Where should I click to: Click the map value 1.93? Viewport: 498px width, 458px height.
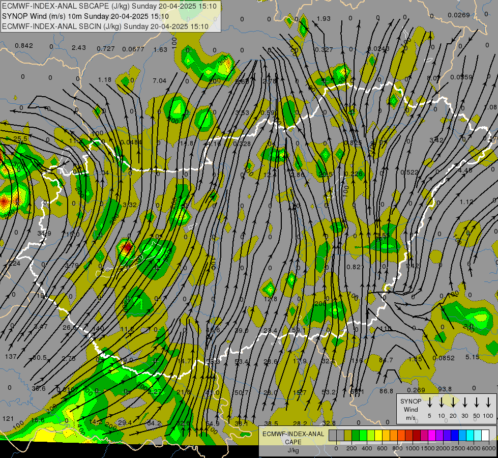(x=324, y=19)
